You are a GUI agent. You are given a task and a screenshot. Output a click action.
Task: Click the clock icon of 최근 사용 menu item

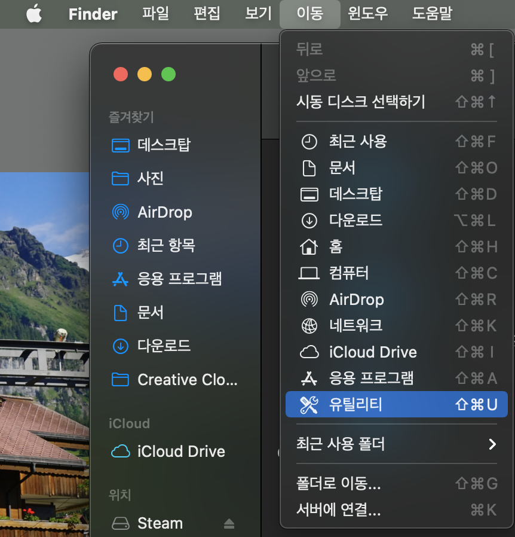(x=309, y=142)
